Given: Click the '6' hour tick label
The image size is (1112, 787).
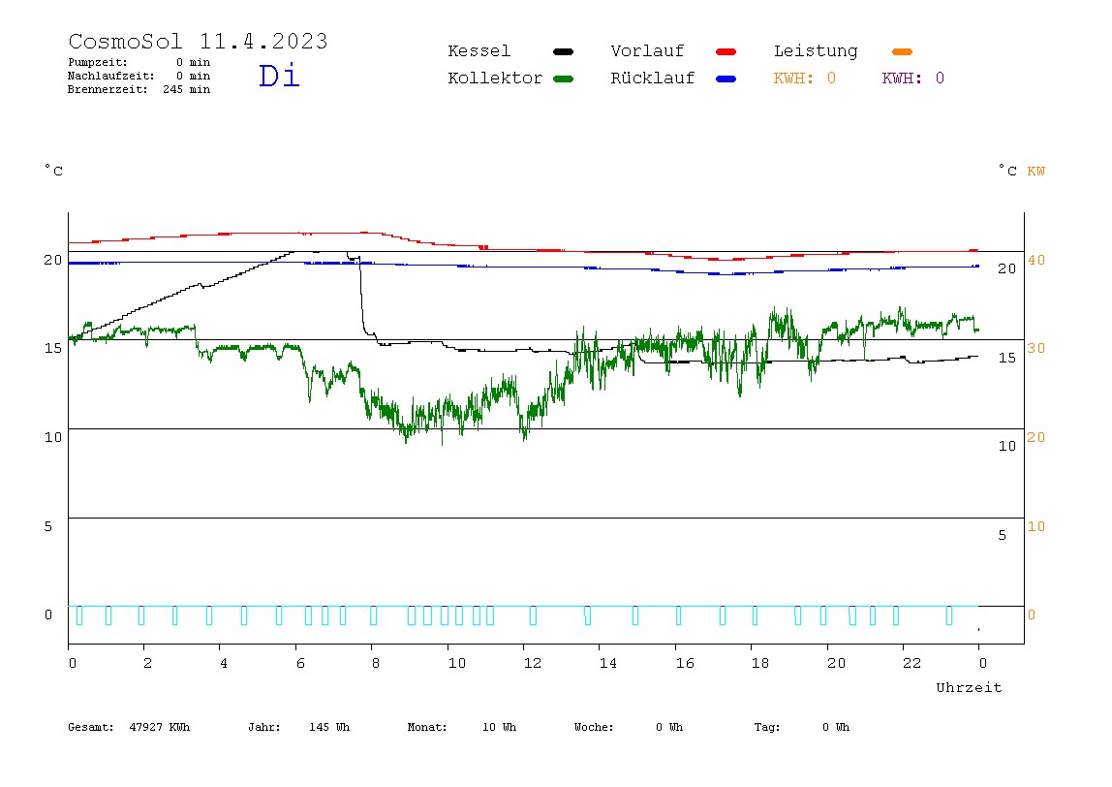Looking at the screenshot, I should (300, 663).
